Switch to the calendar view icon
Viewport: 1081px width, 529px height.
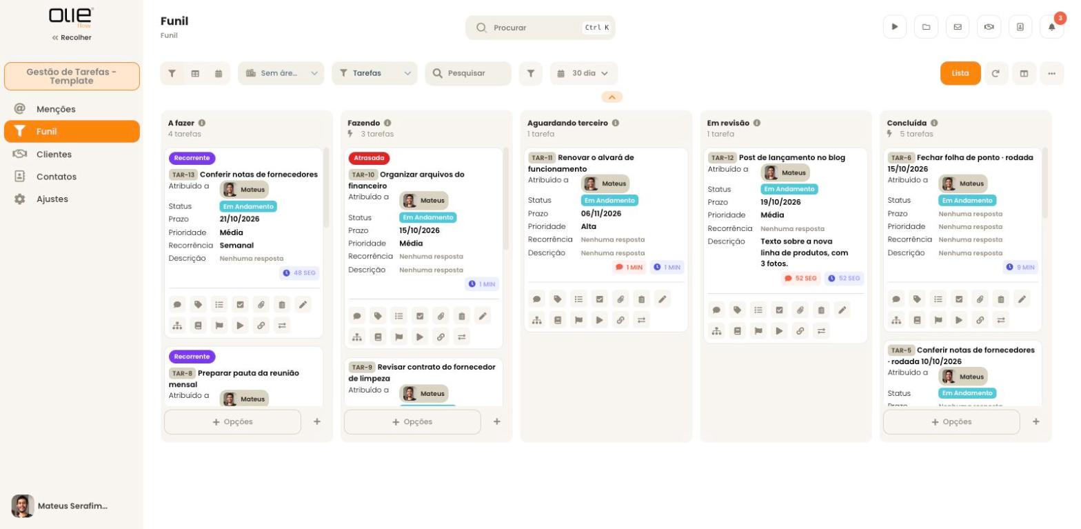[x=219, y=73]
